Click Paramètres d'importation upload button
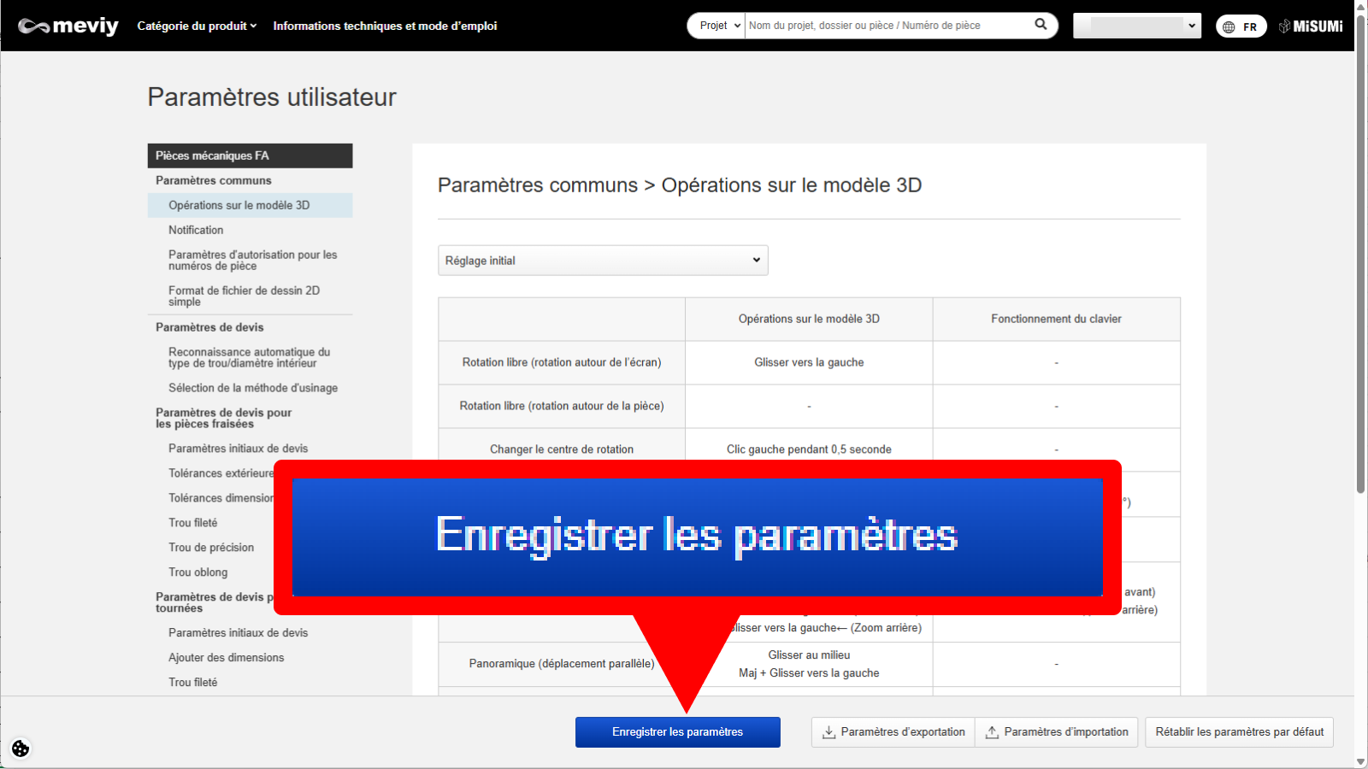Image resolution: width=1368 pixels, height=769 pixels. [x=1057, y=732]
